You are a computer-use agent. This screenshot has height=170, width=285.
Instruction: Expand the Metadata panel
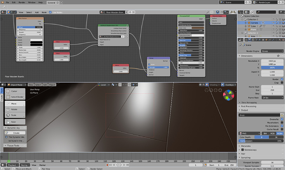[x=246, y=146]
